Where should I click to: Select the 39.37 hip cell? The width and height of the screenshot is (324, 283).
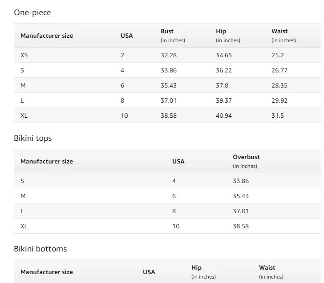[x=224, y=100]
